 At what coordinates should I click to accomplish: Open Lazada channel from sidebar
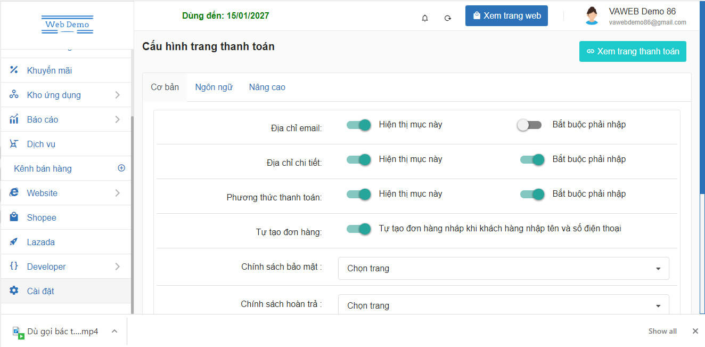[x=41, y=242]
